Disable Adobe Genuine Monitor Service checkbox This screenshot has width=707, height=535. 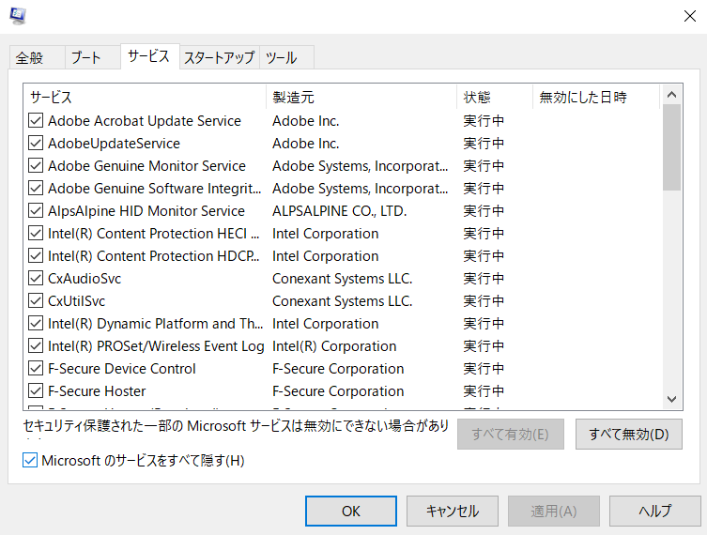pos(36,165)
